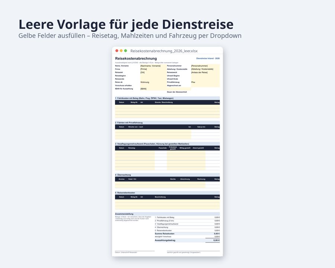The height and width of the screenshot is (268, 335).
Task: Click 'Strecke / Beschreibung' column header in Fahrtkosten
Action: [x=164, y=102]
